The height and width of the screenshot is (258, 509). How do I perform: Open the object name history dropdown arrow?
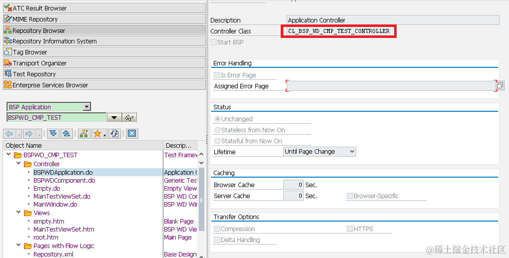pos(114,117)
